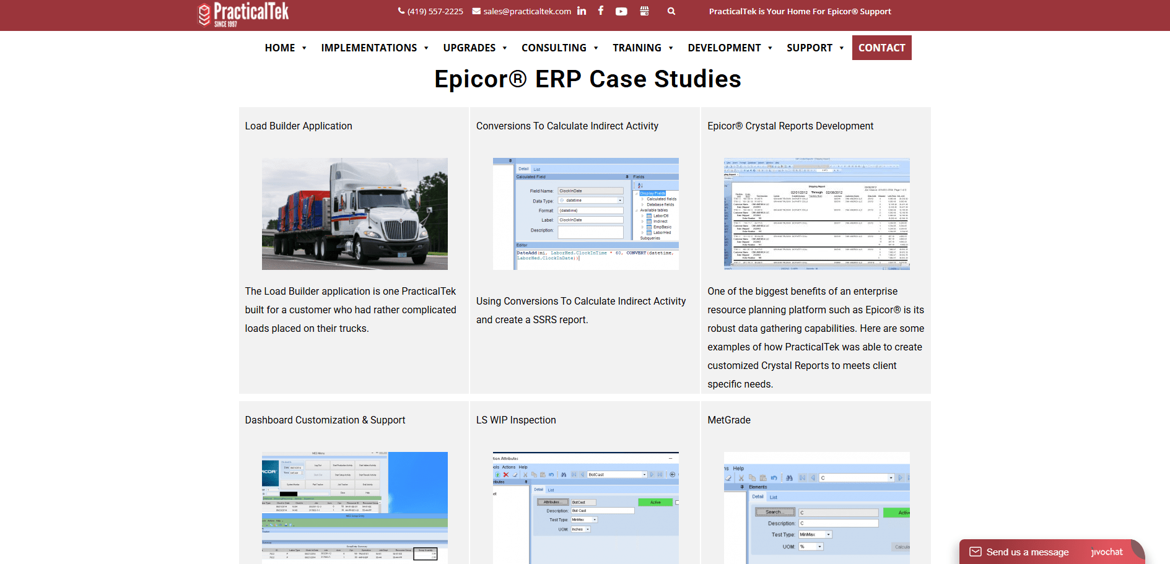Open the LS WIP Inspection title

pyautogui.click(x=516, y=420)
